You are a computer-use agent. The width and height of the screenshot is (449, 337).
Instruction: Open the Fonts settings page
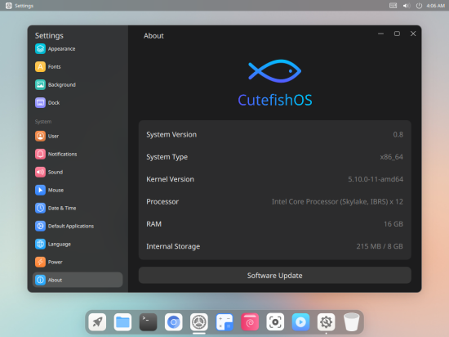(x=78, y=67)
